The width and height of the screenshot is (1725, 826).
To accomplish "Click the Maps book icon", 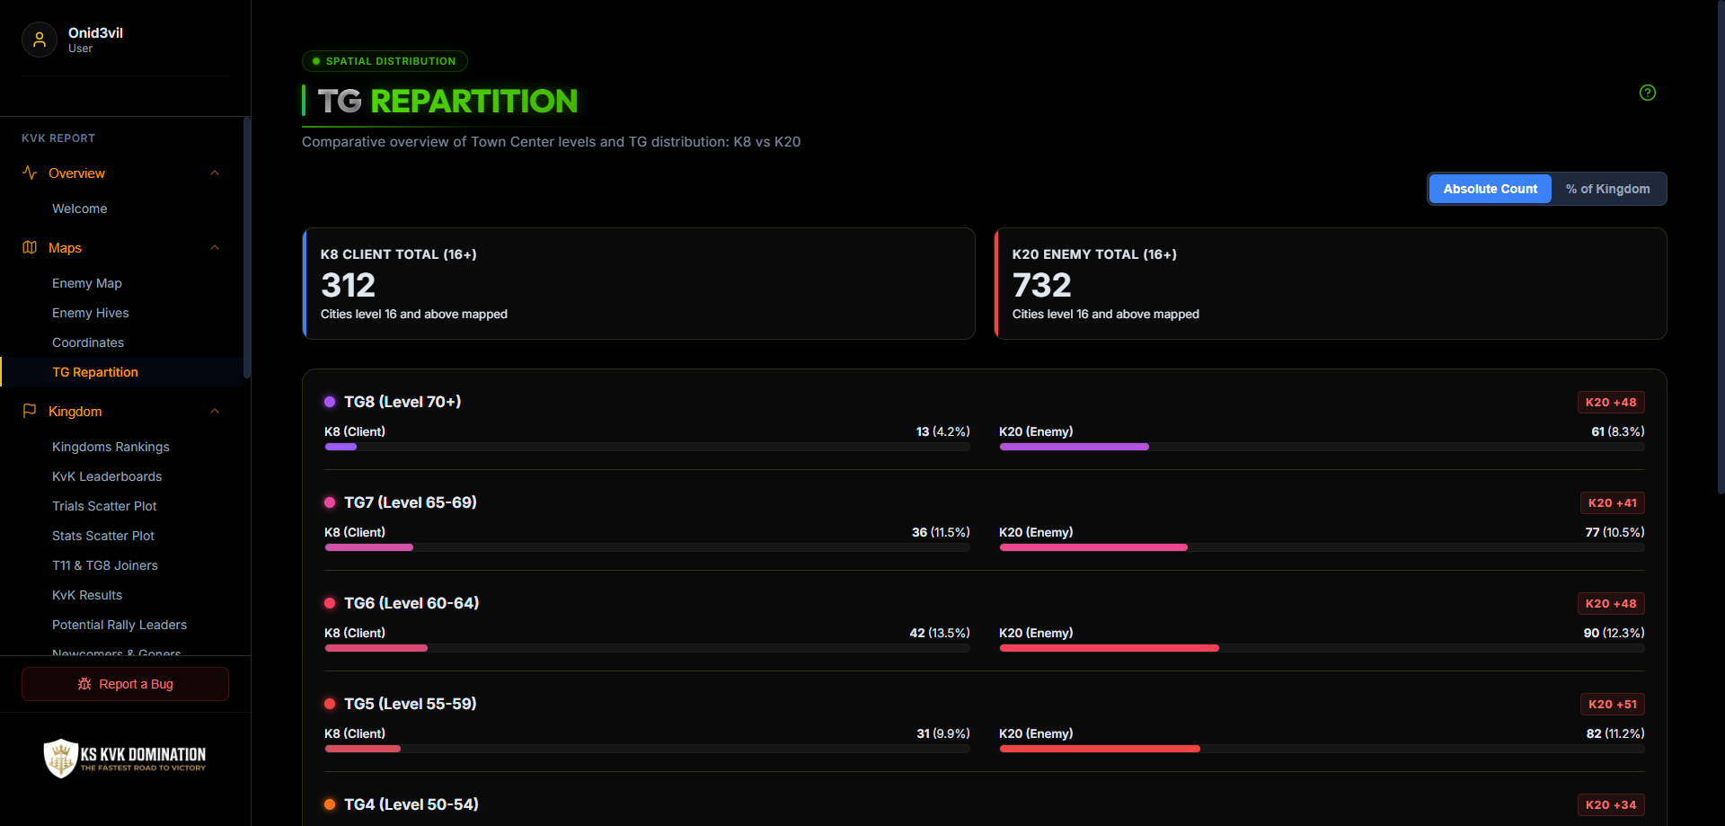I will pyautogui.click(x=30, y=247).
